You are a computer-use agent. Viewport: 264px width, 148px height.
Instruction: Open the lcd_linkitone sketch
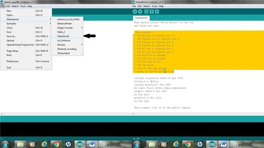67,40
